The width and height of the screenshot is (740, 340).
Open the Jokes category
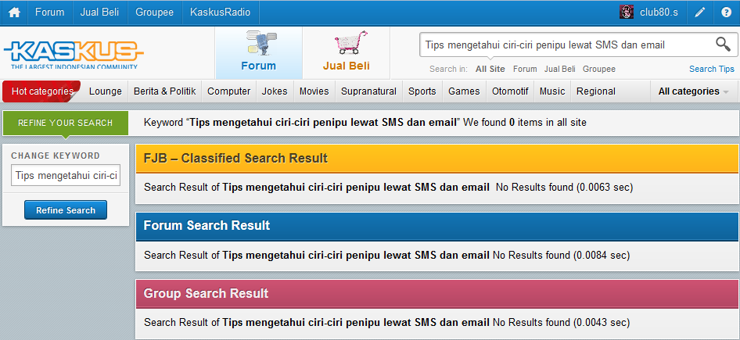coord(275,91)
